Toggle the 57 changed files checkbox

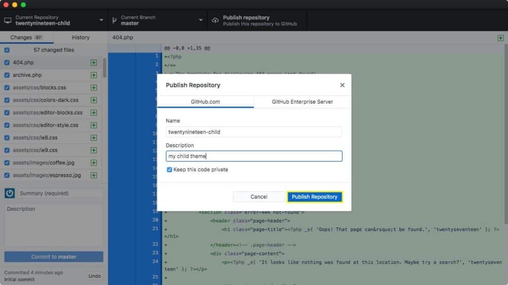[x=7, y=50]
